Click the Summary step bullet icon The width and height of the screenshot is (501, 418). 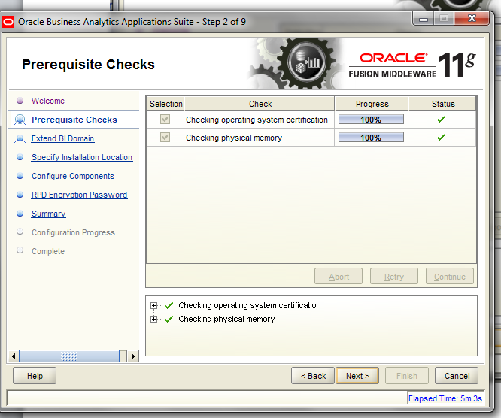tap(20, 214)
